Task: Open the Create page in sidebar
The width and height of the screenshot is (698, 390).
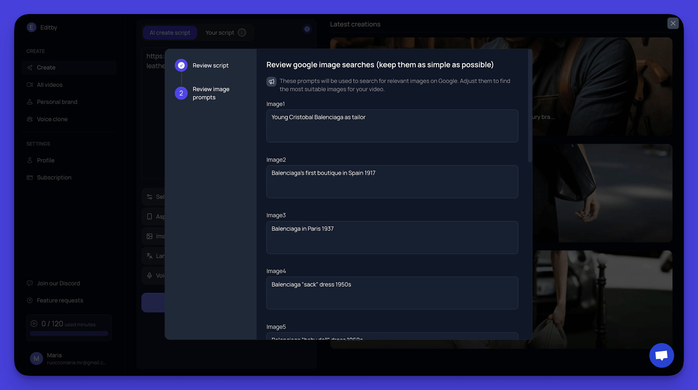Action: [x=69, y=67]
